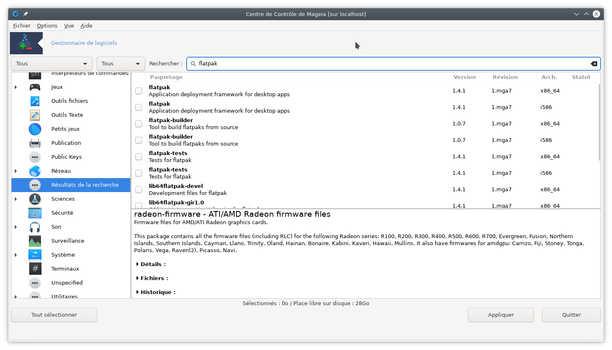Click the Résultats de la recherche icon

pyautogui.click(x=35, y=185)
